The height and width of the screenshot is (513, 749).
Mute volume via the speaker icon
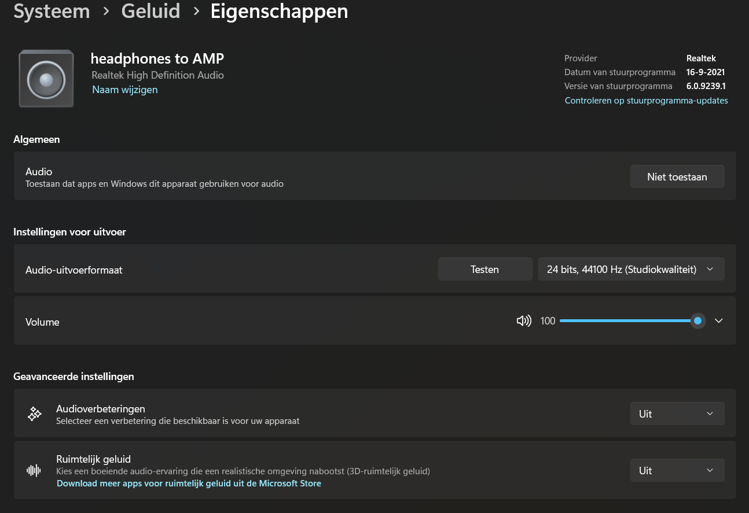point(524,321)
